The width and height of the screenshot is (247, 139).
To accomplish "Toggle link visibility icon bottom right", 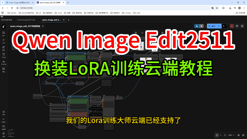I will click(243, 135).
